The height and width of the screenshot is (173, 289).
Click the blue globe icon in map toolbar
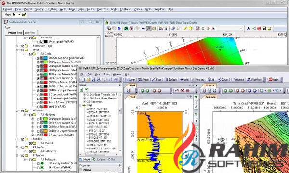click(x=119, y=28)
